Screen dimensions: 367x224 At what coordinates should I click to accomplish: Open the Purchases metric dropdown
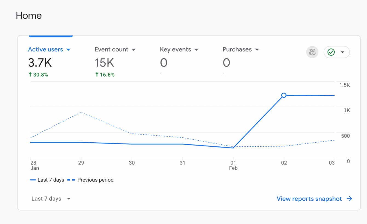pyautogui.click(x=257, y=49)
